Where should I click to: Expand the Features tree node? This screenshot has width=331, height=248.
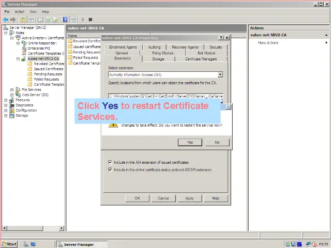click(x=6, y=100)
